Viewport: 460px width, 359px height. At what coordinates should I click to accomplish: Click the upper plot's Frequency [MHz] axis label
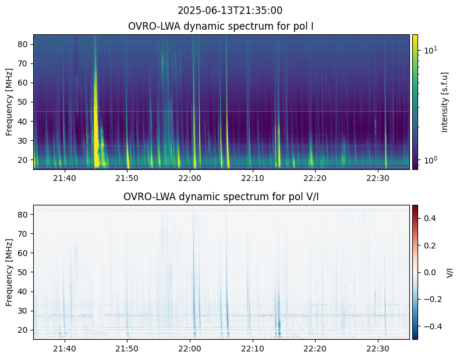click(x=9, y=102)
